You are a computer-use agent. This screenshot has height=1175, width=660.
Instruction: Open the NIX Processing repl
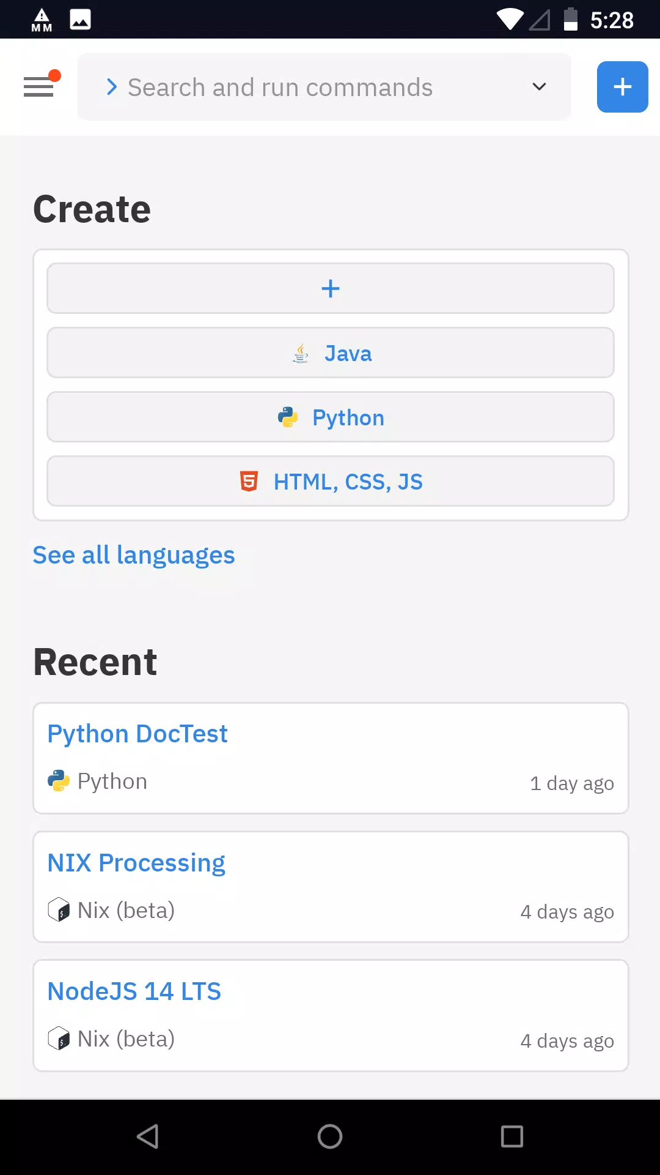[x=331, y=887]
